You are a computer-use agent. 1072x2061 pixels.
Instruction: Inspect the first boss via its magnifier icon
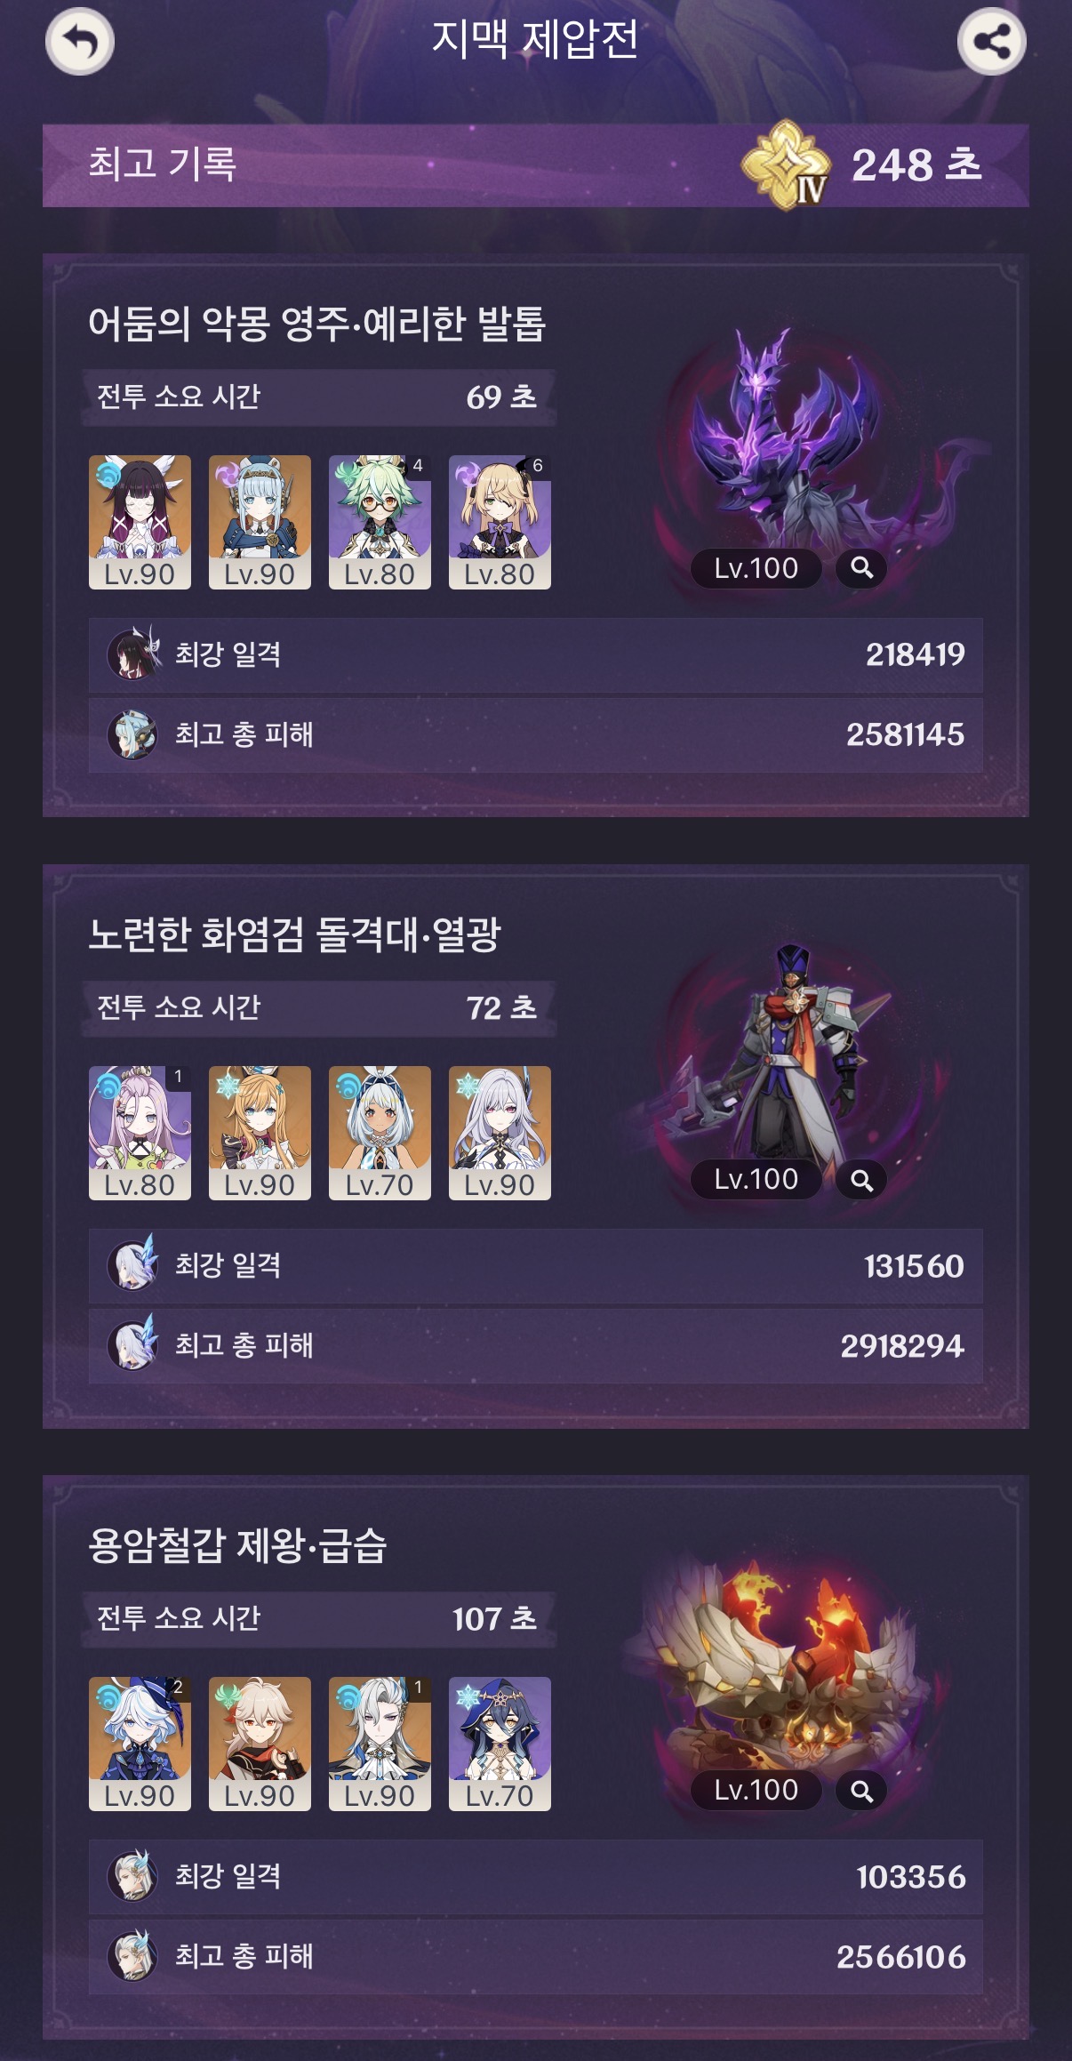pyautogui.click(x=861, y=568)
